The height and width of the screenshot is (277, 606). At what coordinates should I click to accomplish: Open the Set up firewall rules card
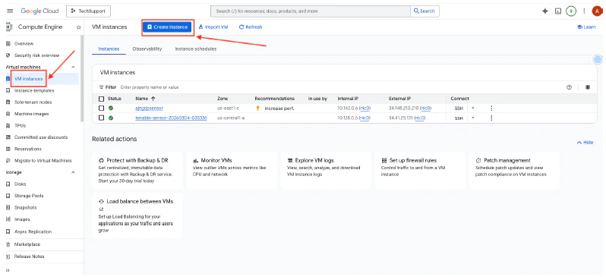pyautogui.click(x=420, y=170)
